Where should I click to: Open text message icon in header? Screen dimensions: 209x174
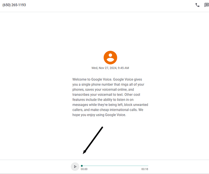207,5
